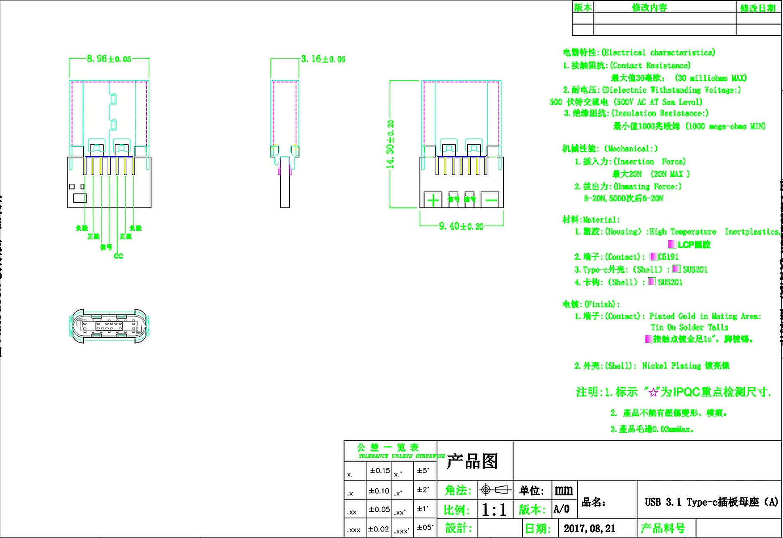
Task: Click the right 正极 pin label
Action: click(x=126, y=236)
